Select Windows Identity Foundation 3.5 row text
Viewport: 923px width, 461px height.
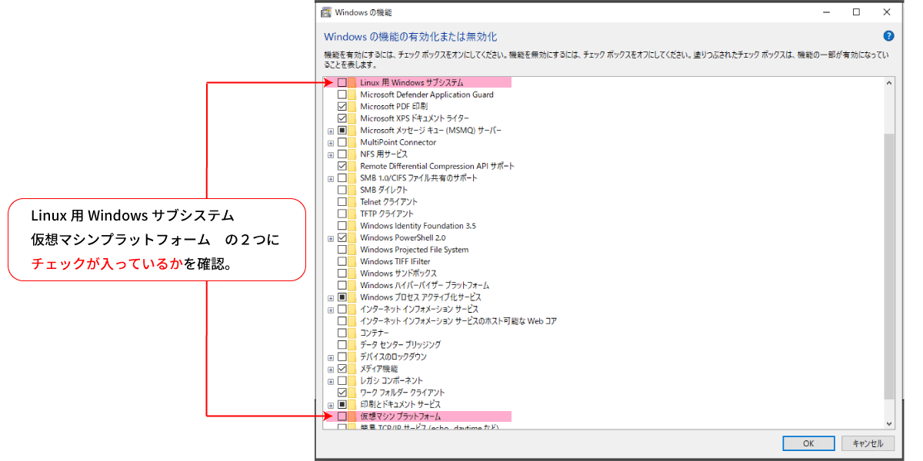418,226
